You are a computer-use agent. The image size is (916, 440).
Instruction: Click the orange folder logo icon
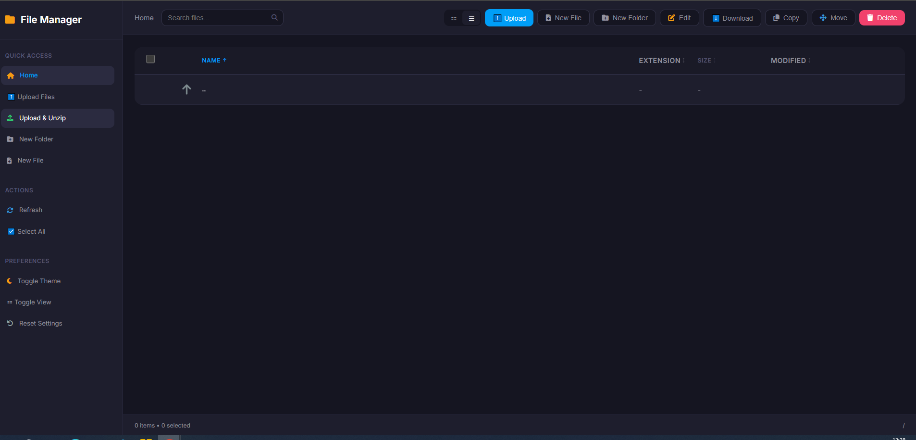click(x=10, y=20)
